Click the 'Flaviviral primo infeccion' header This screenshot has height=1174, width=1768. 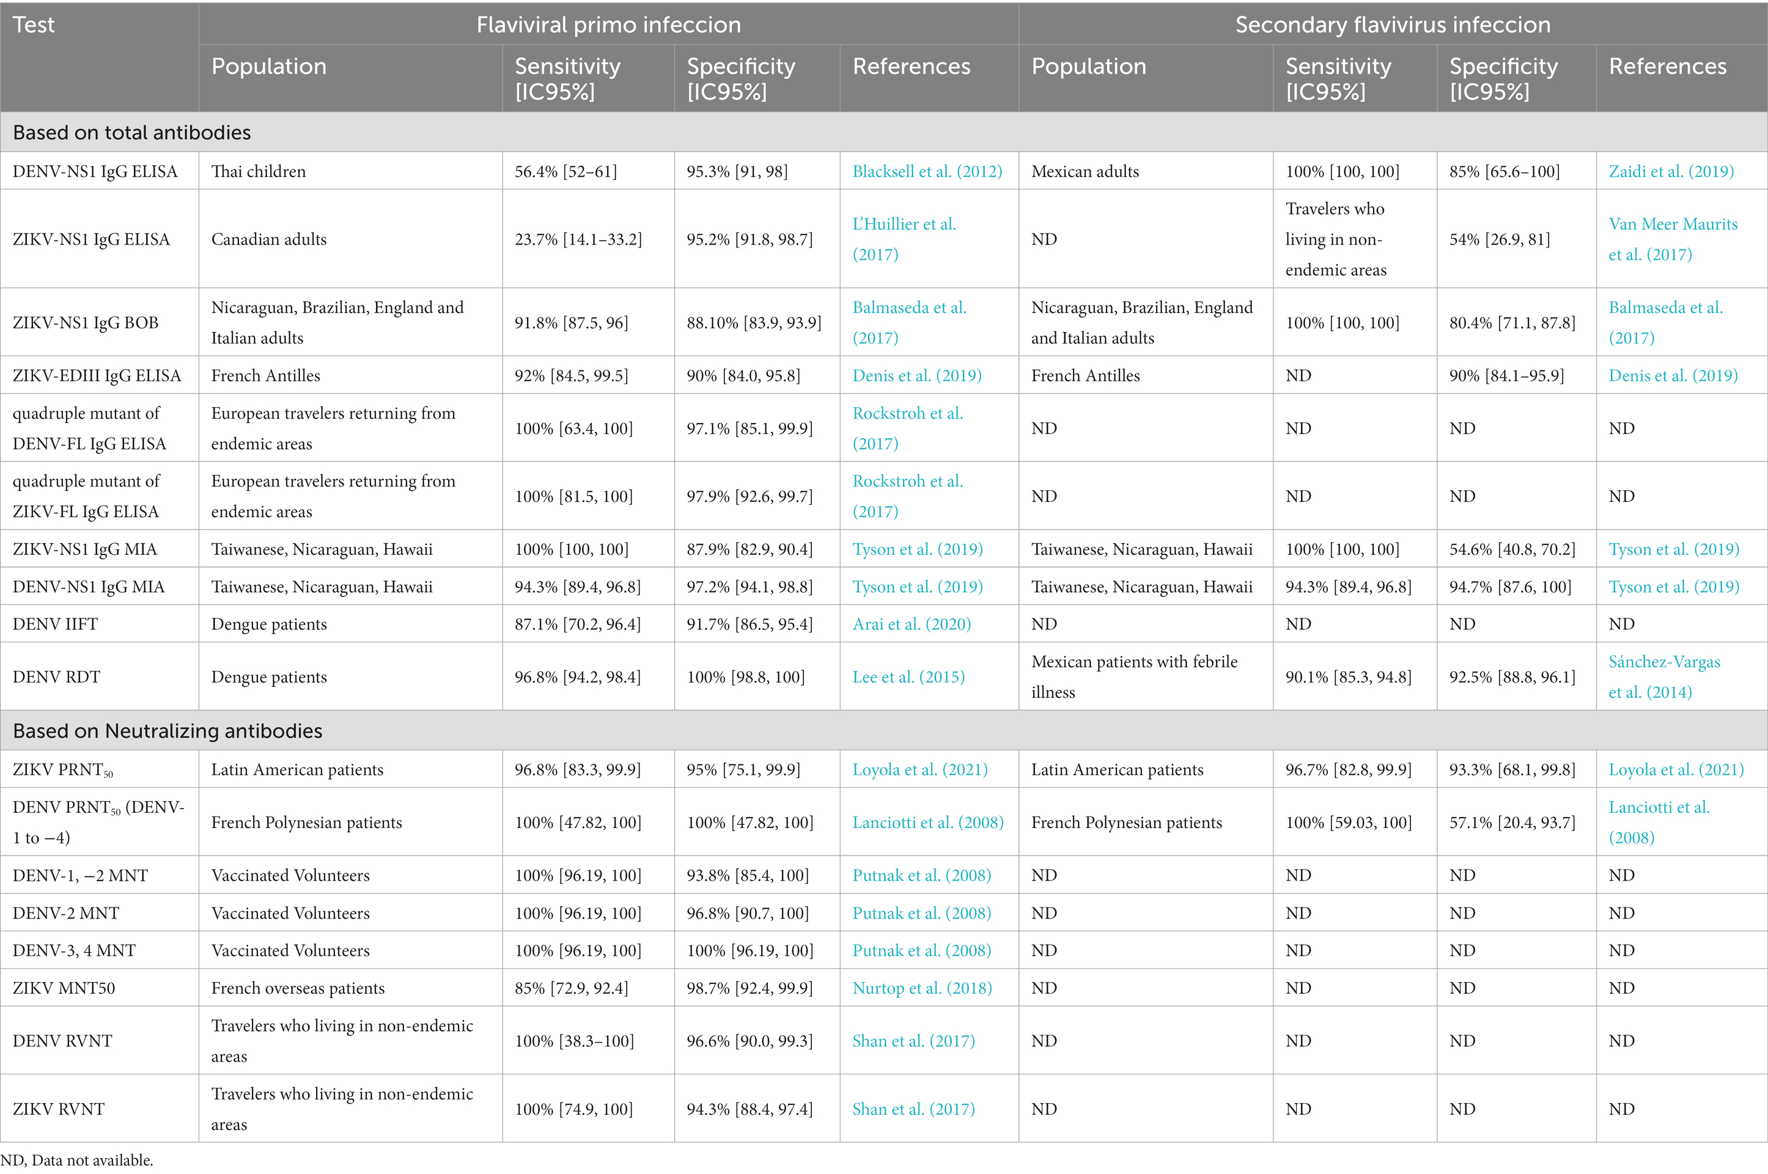pyautogui.click(x=609, y=24)
